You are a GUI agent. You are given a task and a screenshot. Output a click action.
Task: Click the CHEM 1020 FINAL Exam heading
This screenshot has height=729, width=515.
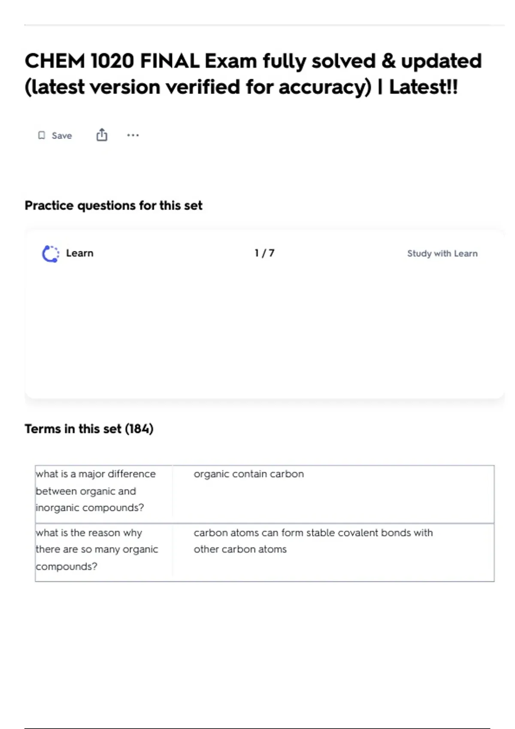[253, 74]
